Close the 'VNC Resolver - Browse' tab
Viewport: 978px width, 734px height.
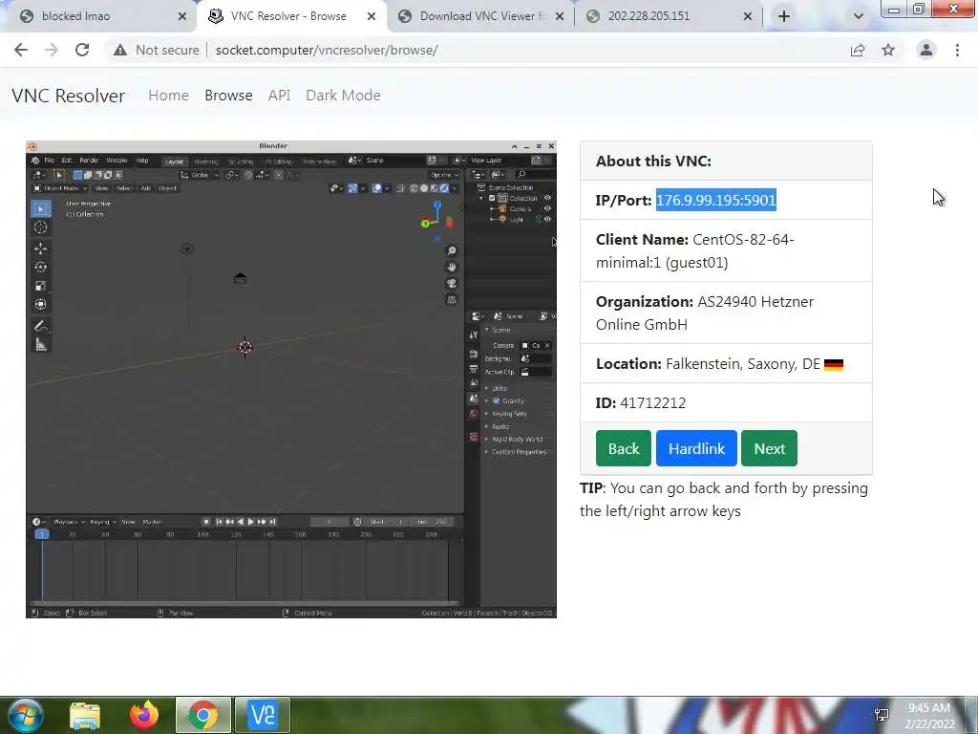pyautogui.click(x=372, y=17)
